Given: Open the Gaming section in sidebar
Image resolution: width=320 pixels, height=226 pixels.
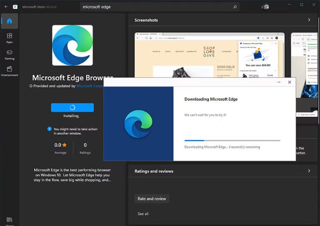Looking at the screenshot, I should [x=9, y=55].
